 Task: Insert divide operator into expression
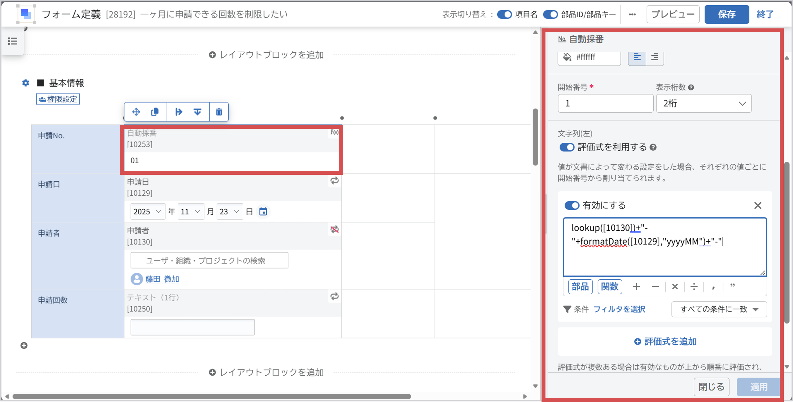(x=694, y=287)
